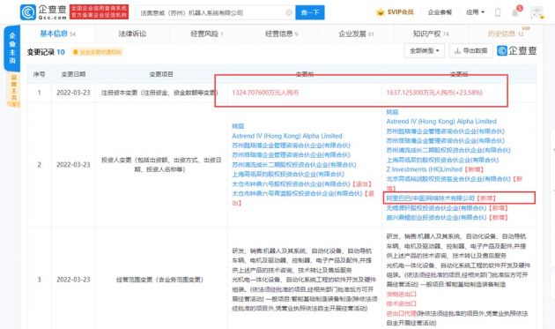Clear the search box with the X icon
This screenshot has height=329, width=555.
(289, 12)
